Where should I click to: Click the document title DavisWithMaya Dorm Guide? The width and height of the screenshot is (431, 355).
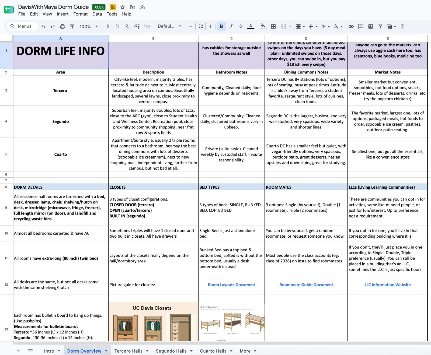pyautogui.click(x=53, y=7)
